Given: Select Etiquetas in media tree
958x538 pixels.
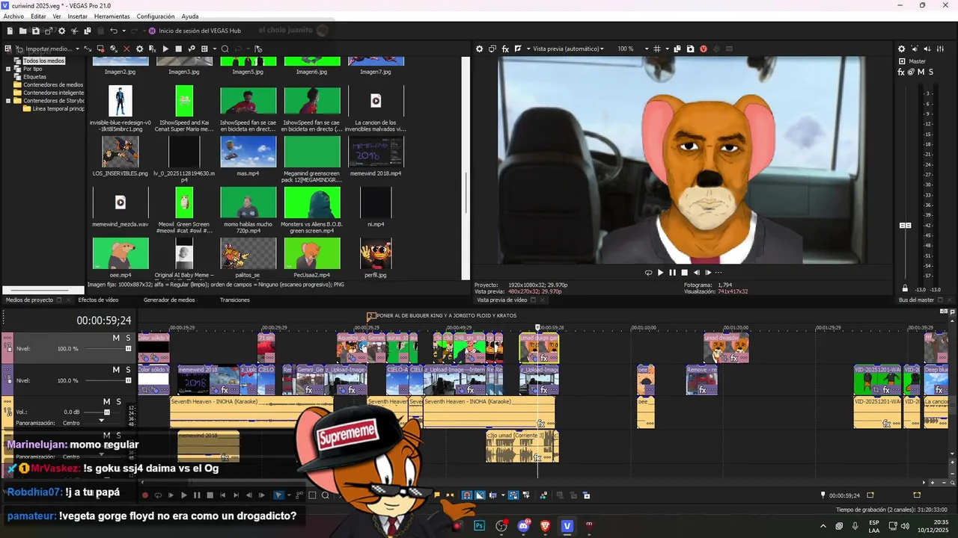Looking at the screenshot, I should click(x=34, y=77).
